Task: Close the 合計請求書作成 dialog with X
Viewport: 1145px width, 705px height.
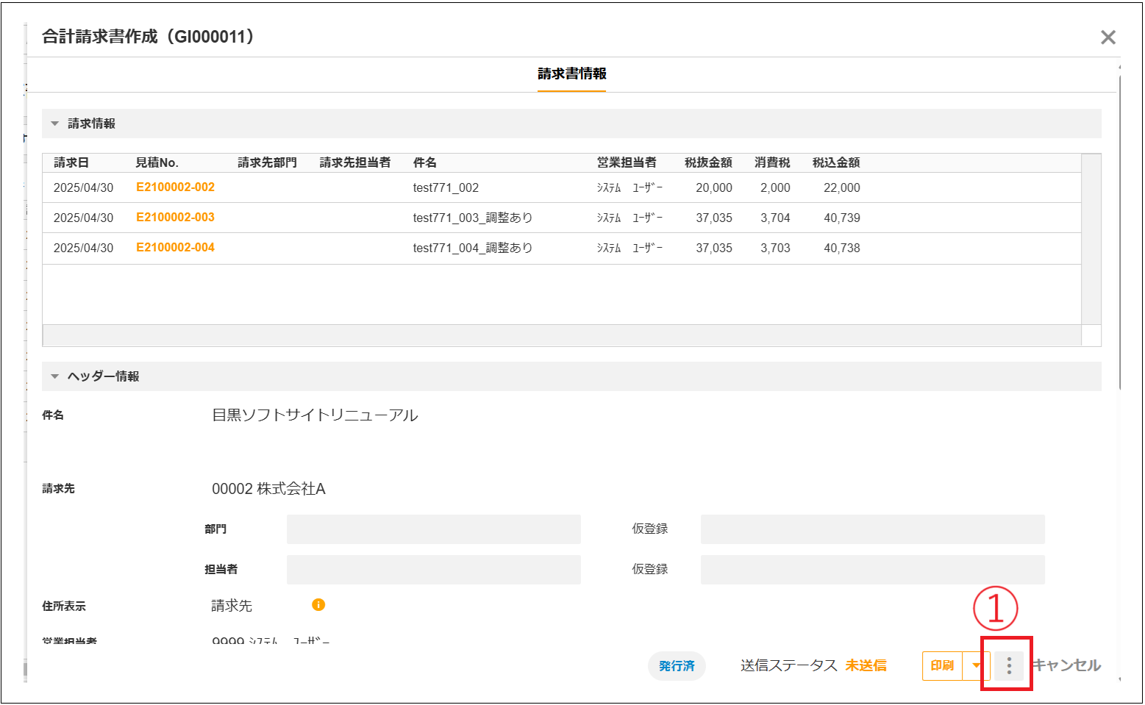Action: 1107,37
